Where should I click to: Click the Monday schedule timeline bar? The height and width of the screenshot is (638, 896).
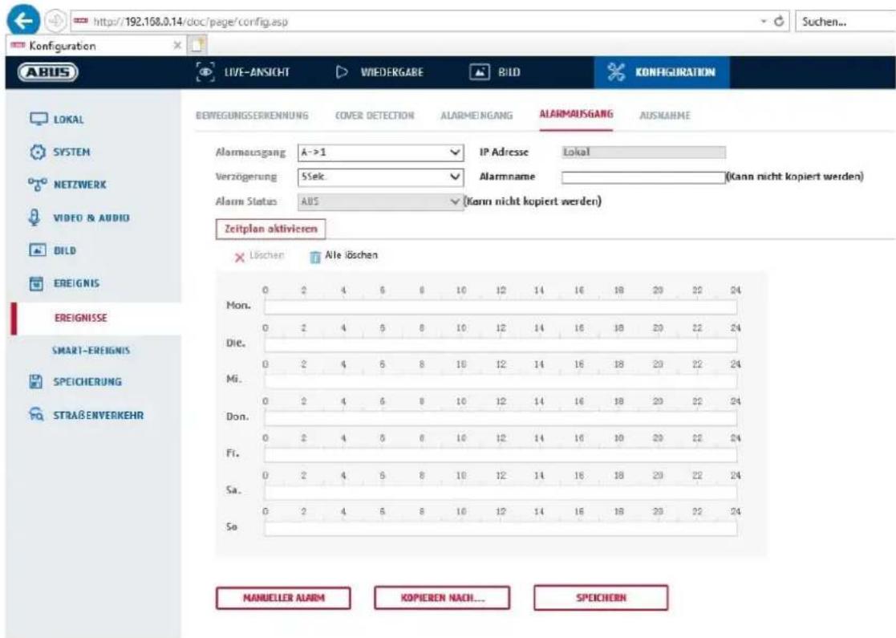(500, 307)
